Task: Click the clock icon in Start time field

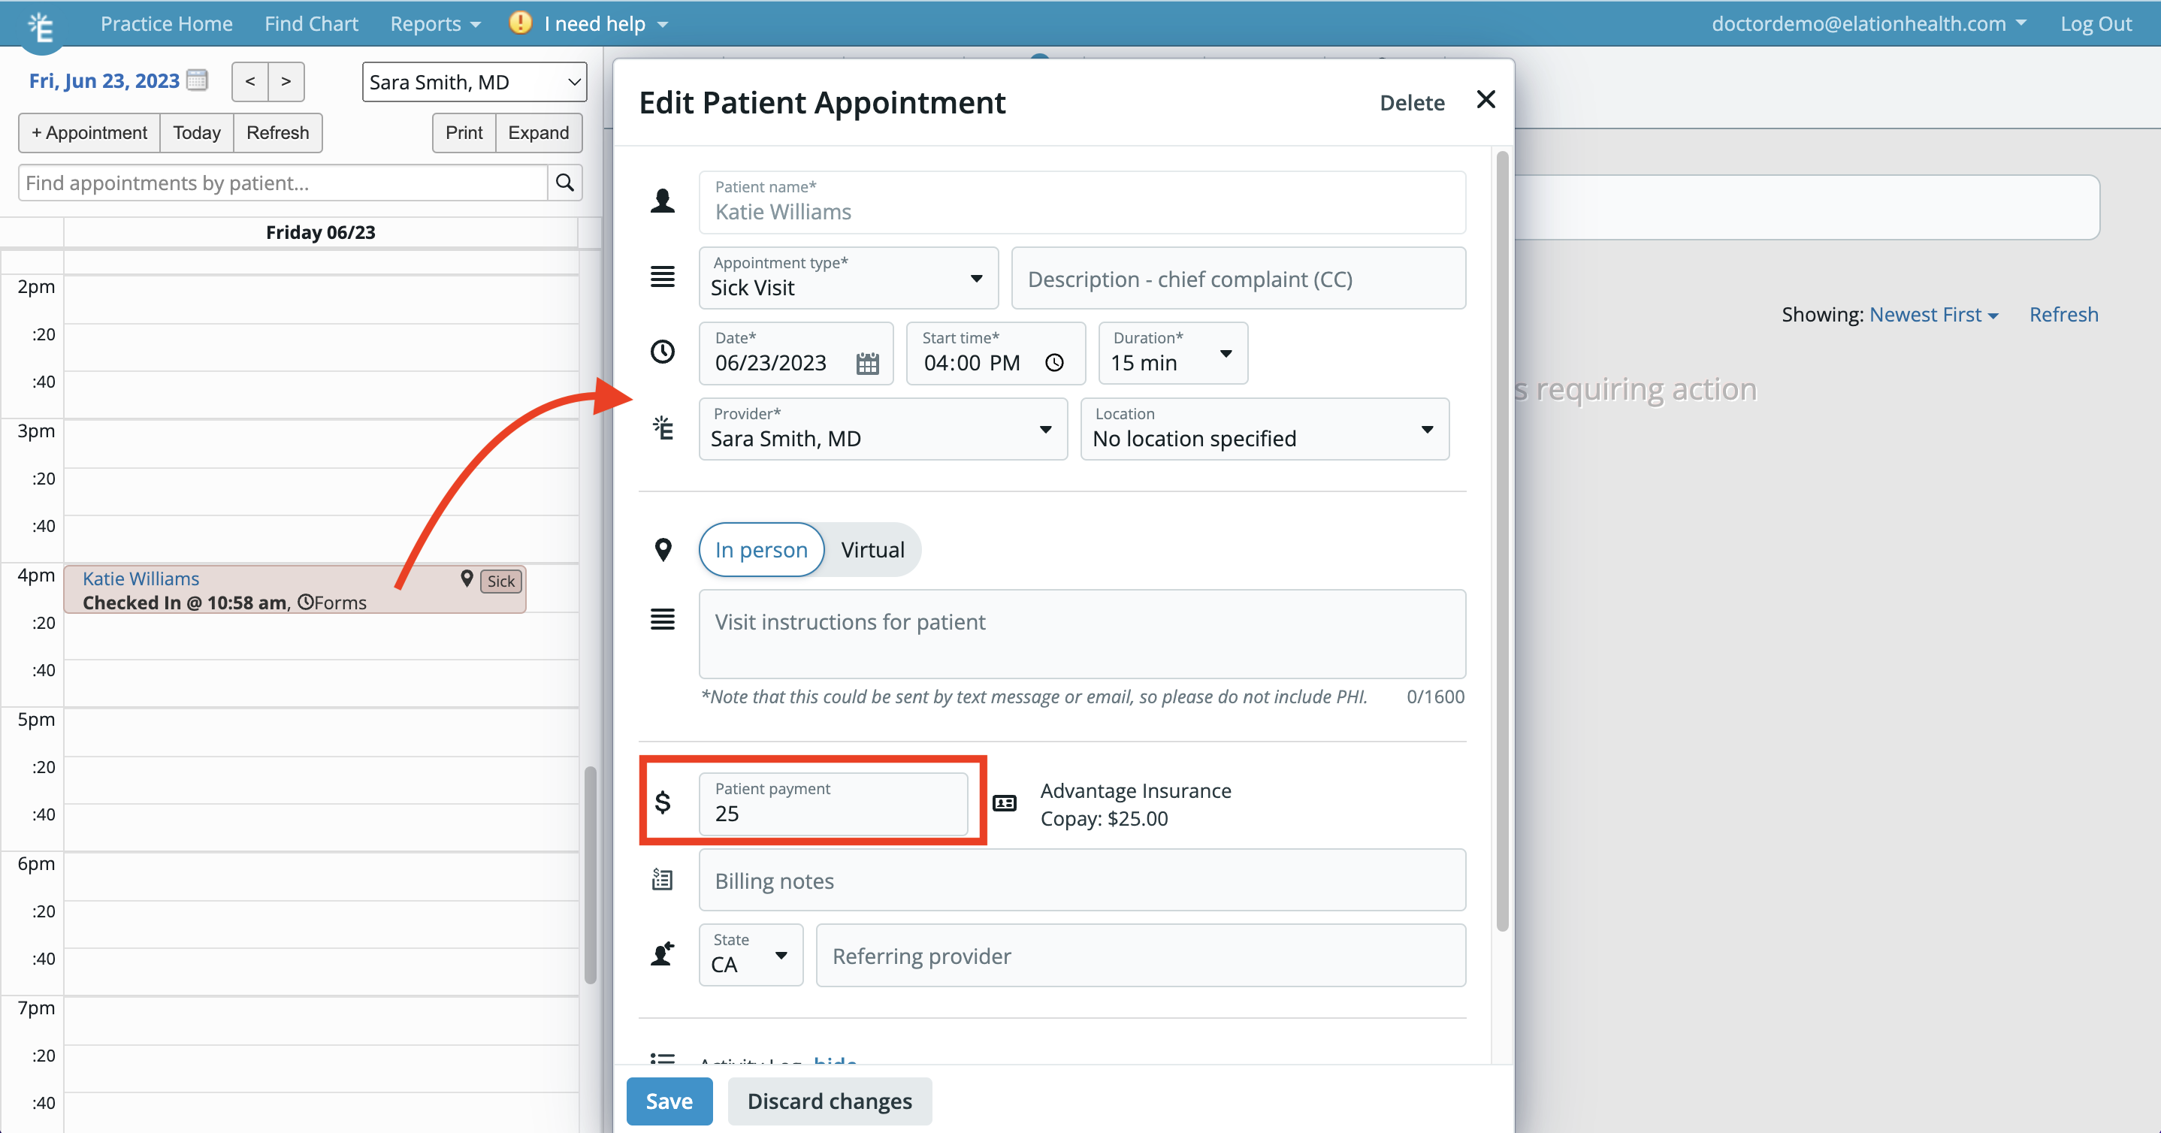Action: 1054,363
